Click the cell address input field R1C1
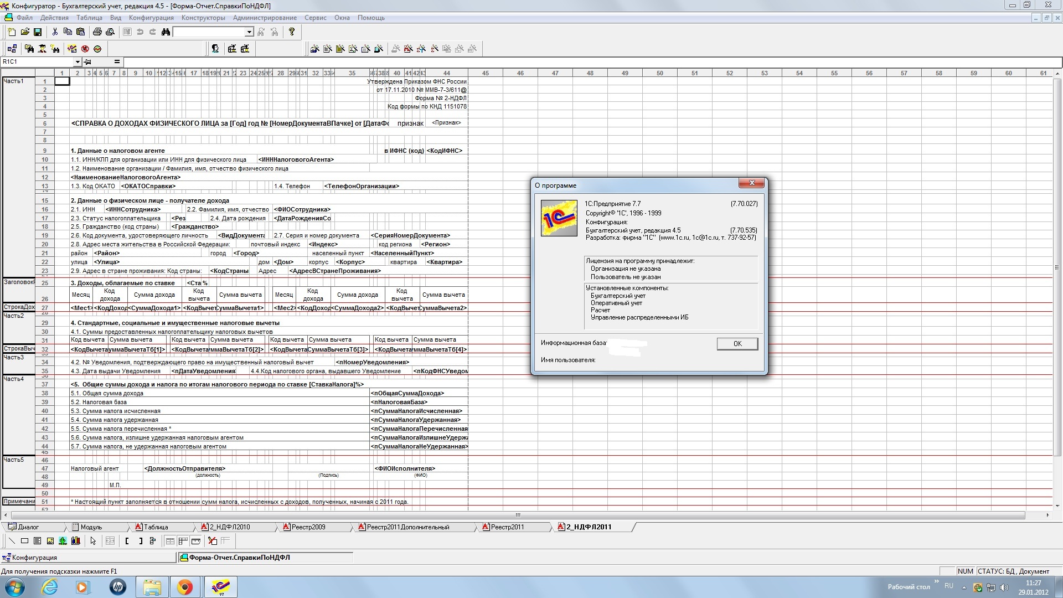 pos(37,62)
